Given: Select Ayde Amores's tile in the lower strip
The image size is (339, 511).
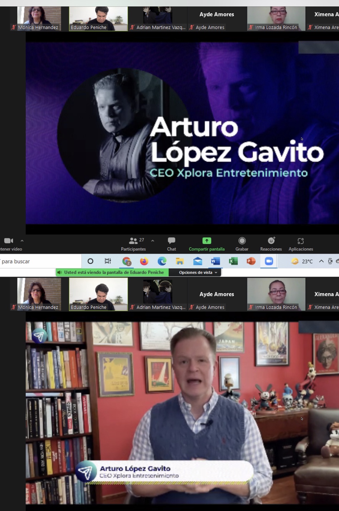Looking at the screenshot, I should [x=217, y=294].
